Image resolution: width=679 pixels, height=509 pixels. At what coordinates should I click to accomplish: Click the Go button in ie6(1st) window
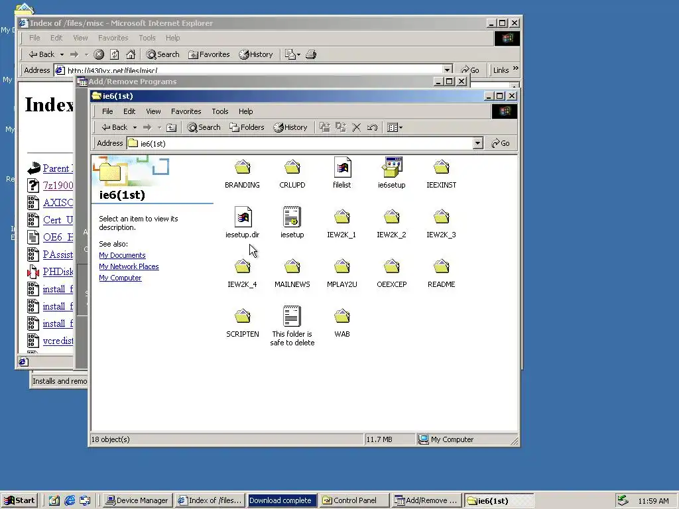[500, 143]
